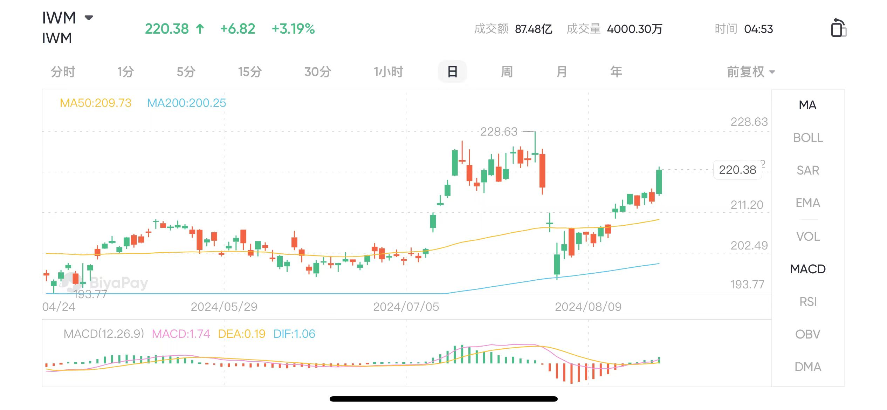
Task: Tap the 220.38 price tag on chart
Action: point(737,170)
